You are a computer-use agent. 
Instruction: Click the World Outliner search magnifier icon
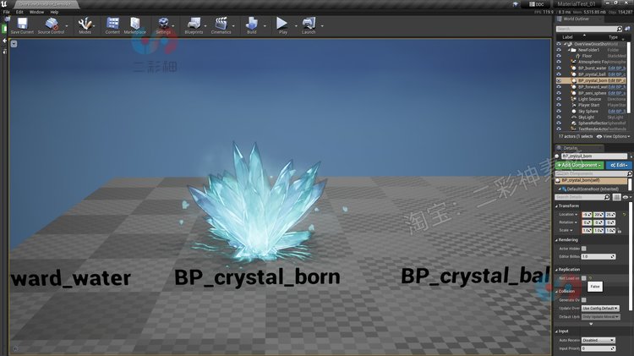619,29
